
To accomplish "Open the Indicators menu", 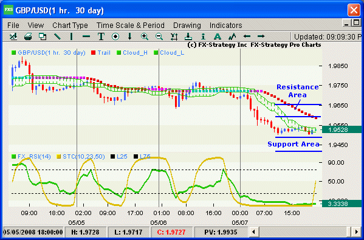I will (226, 25).
